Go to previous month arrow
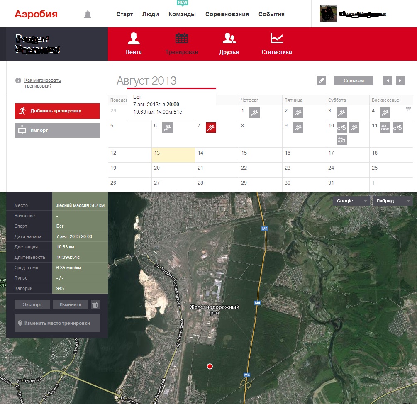The image size is (417, 404). 388,80
